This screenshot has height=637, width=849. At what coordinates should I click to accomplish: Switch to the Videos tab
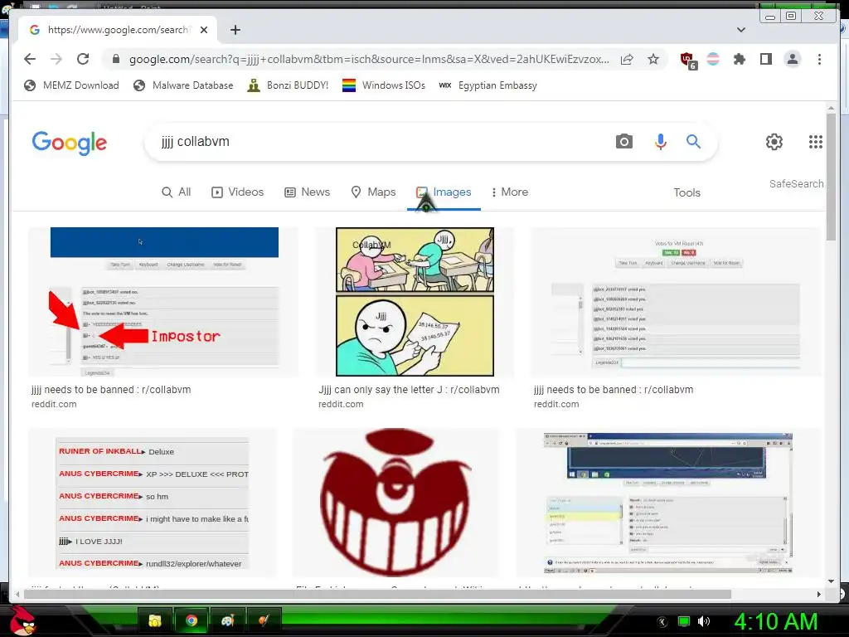click(x=237, y=192)
